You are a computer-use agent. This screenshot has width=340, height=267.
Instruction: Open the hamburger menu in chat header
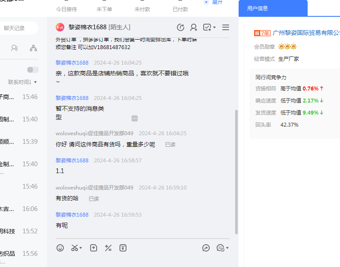tap(226, 28)
